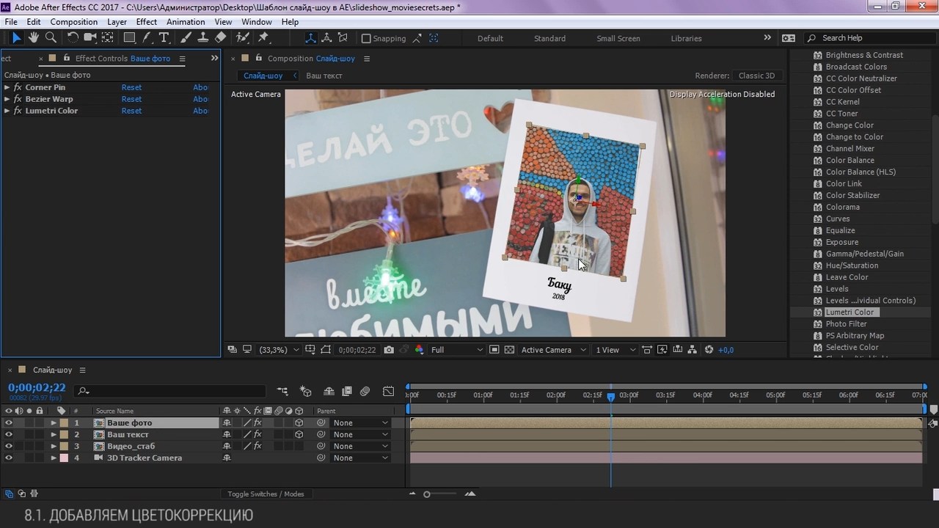The image size is (939, 528).
Task: Toggle 3D layer switch for Ваш текст
Action: point(299,434)
